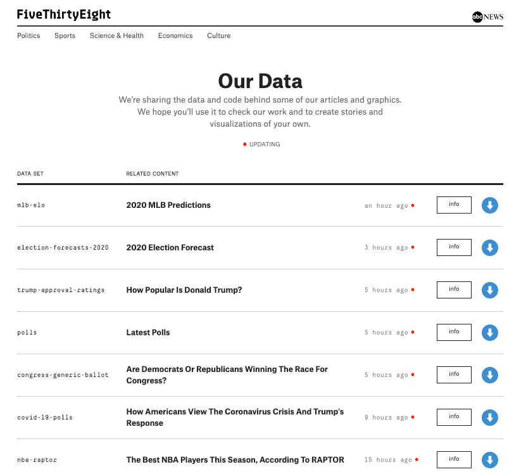
Task: Download the trump-approval-ratings dataset
Action: pyautogui.click(x=490, y=290)
